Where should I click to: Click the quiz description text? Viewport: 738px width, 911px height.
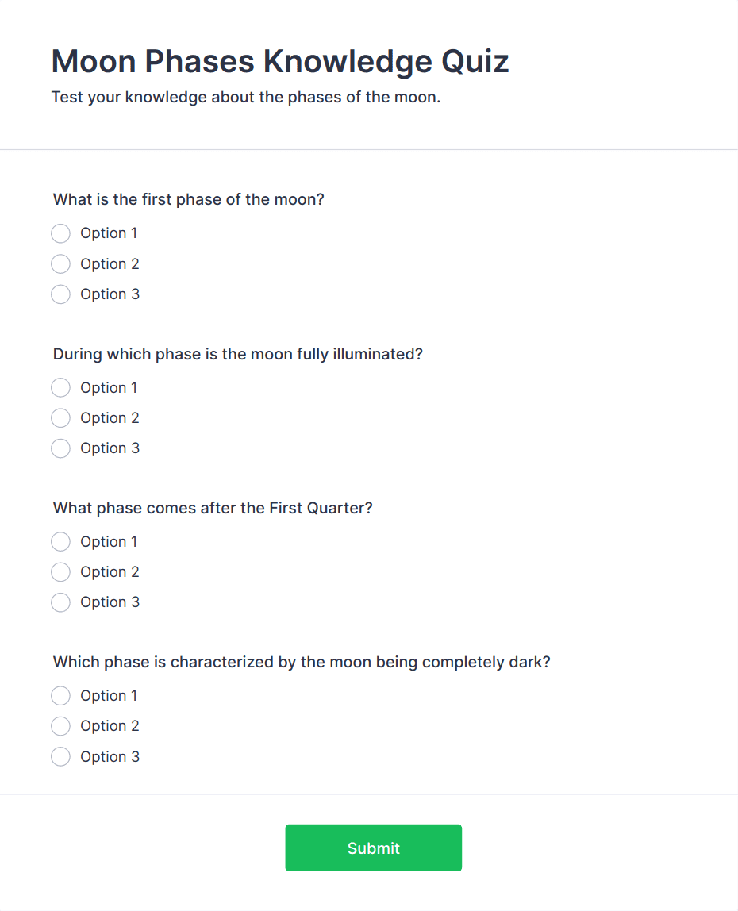tap(247, 97)
